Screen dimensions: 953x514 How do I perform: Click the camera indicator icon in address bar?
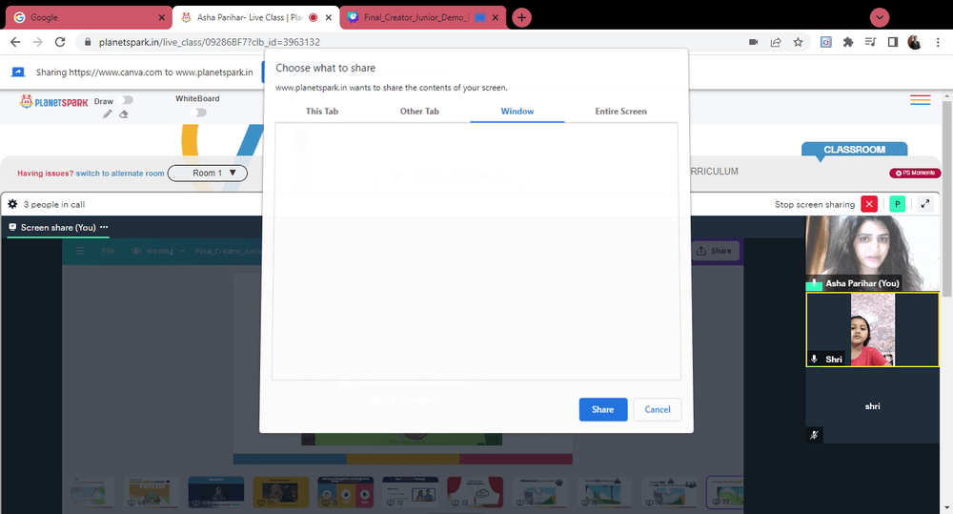pyautogui.click(x=753, y=42)
